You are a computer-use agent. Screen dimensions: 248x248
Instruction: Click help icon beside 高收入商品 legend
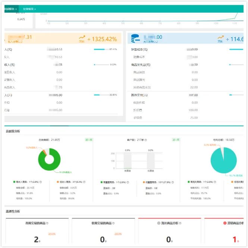(x=40, y=182)
